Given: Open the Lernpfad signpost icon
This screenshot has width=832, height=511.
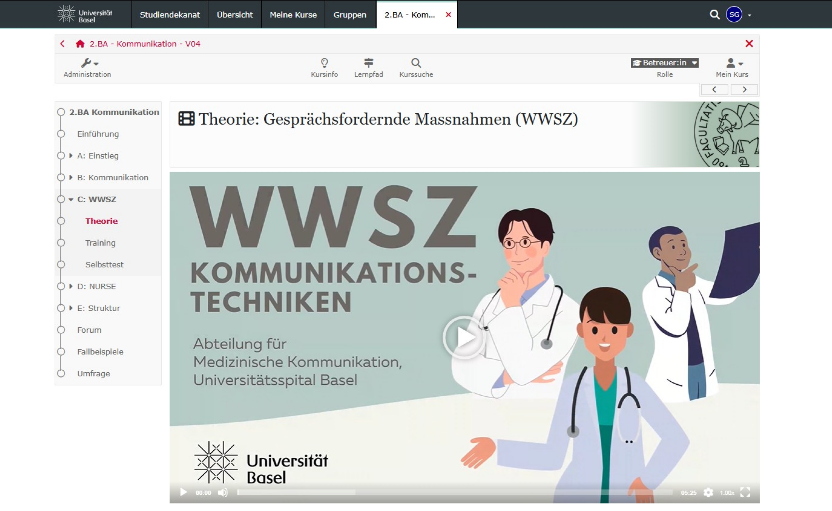Looking at the screenshot, I should pyautogui.click(x=369, y=68).
